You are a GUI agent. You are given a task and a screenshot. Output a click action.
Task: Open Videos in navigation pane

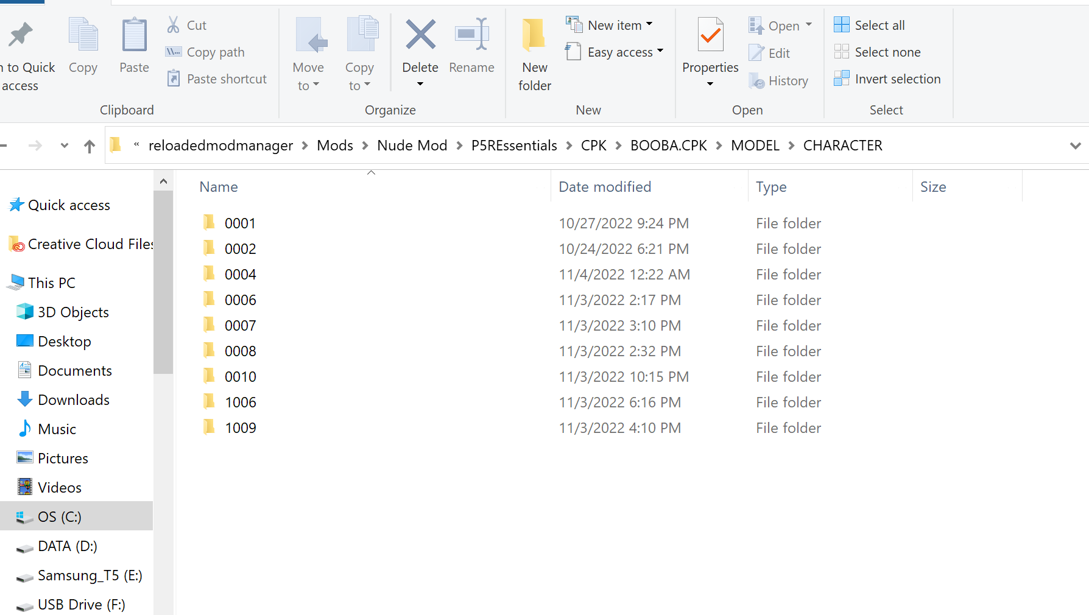[x=60, y=488]
